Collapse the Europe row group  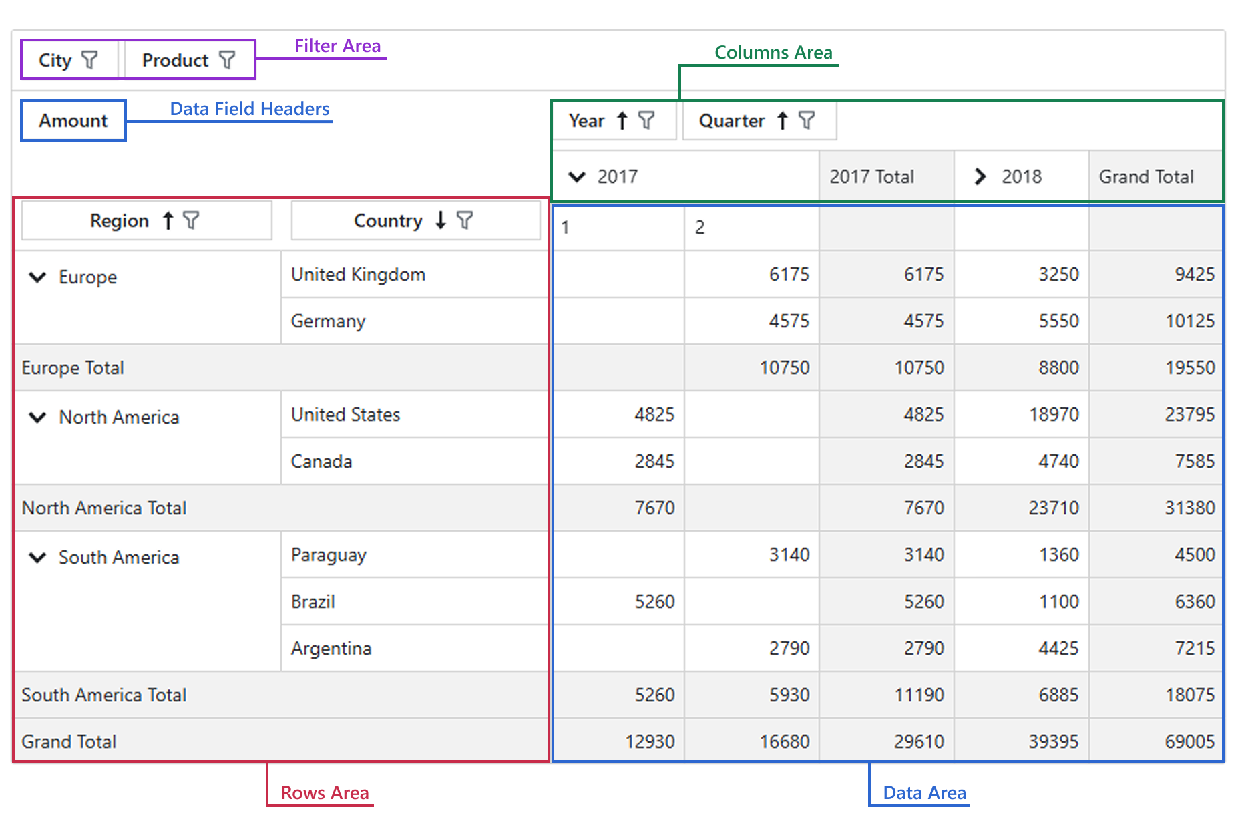point(38,277)
